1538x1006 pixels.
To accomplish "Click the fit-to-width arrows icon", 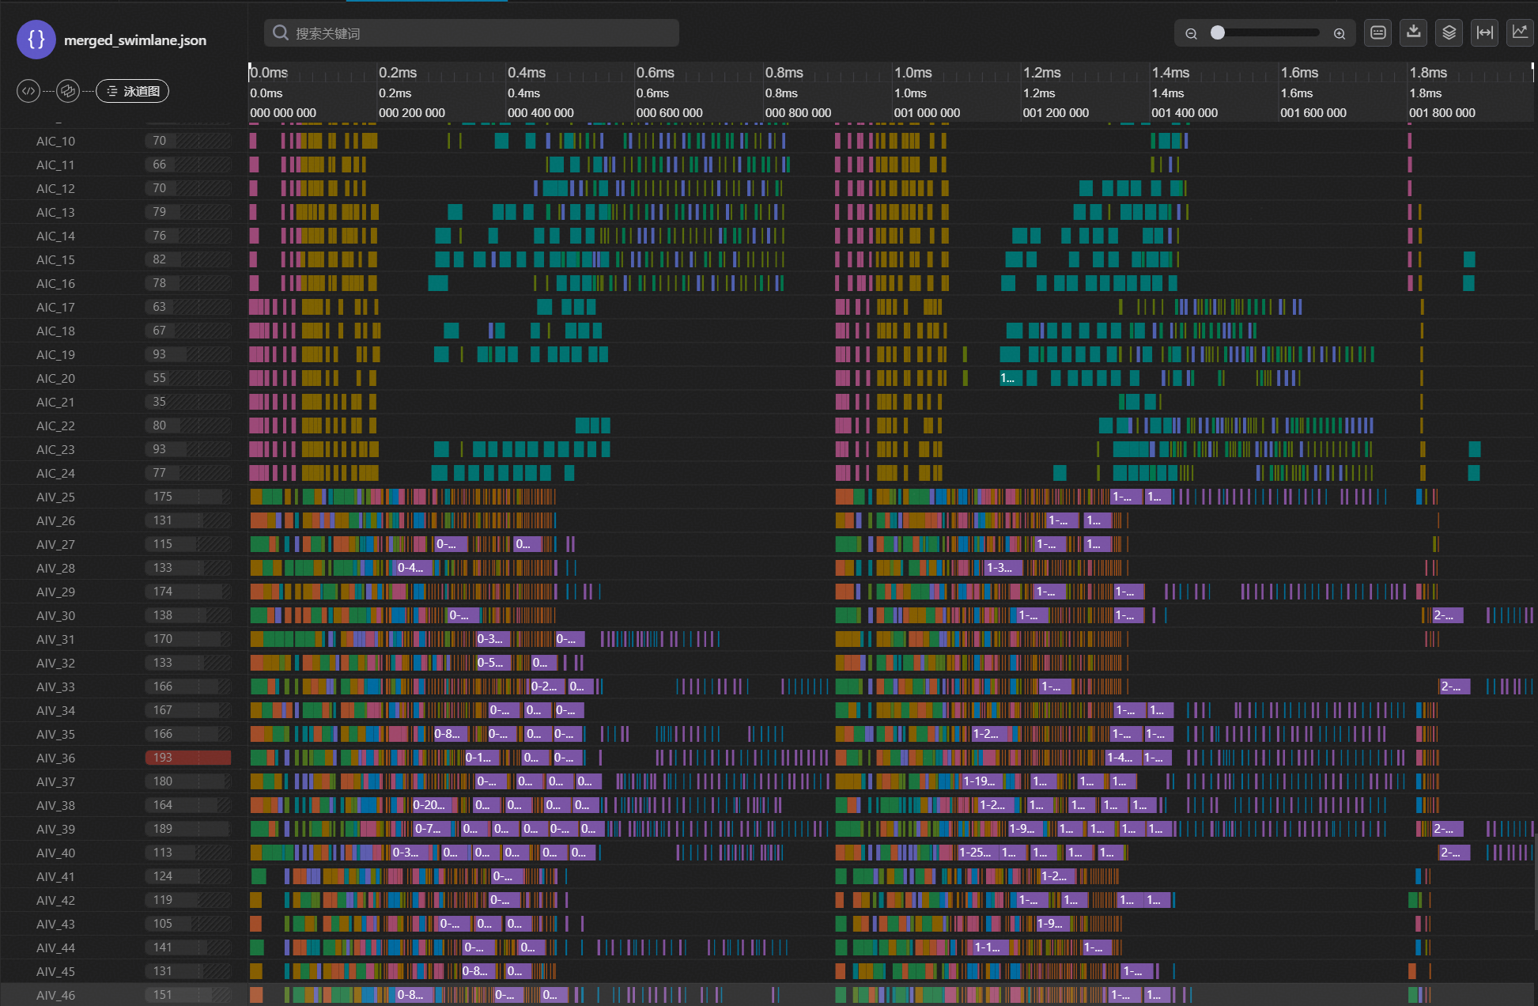I will [1484, 33].
